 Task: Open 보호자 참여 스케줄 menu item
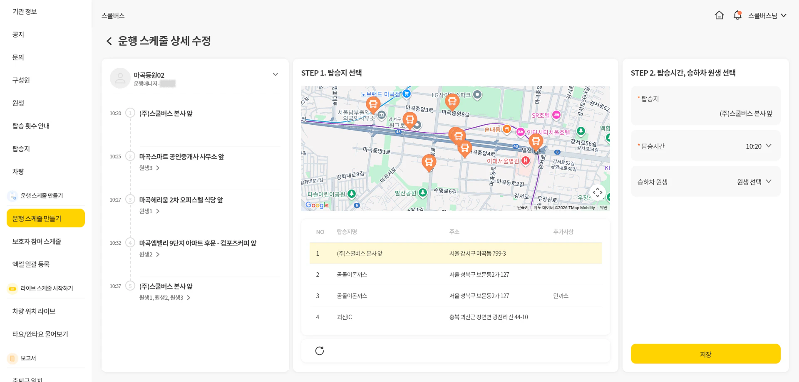[x=37, y=242]
